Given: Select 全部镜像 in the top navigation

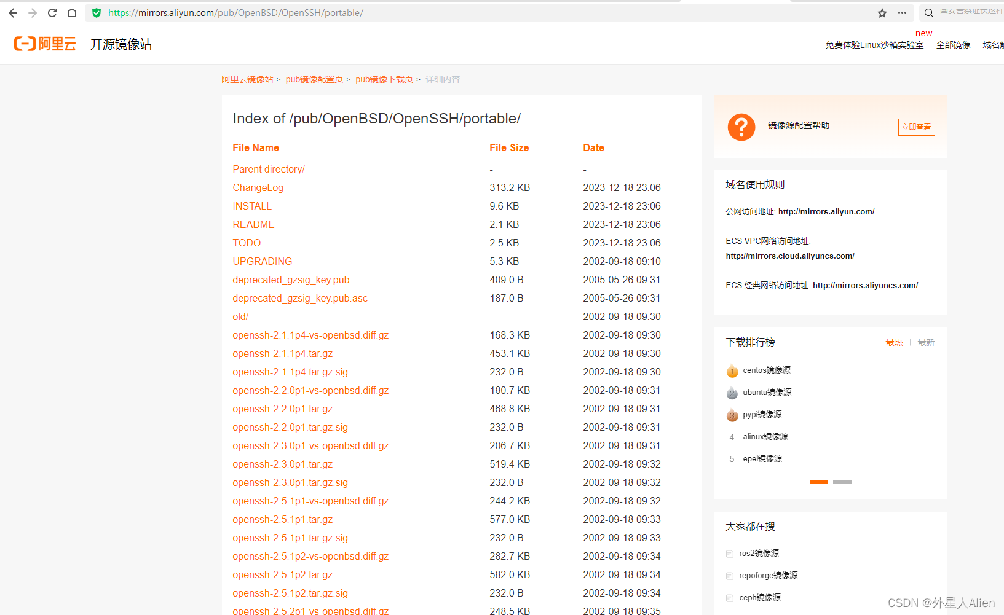Looking at the screenshot, I should (x=953, y=44).
